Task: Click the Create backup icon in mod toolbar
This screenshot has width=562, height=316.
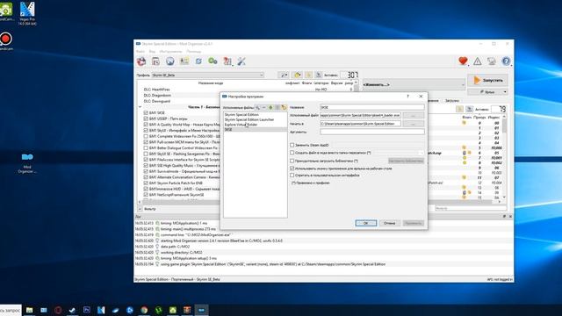Action: click(x=318, y=75)
